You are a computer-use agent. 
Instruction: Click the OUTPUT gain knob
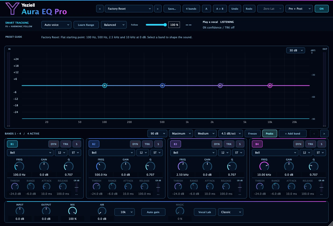click(46, 211)
